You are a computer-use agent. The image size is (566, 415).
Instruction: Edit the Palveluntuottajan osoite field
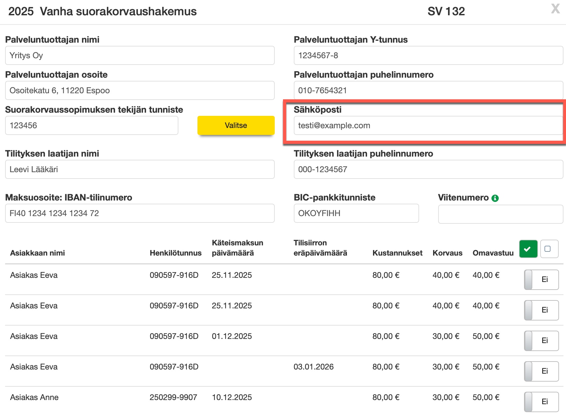140,91
